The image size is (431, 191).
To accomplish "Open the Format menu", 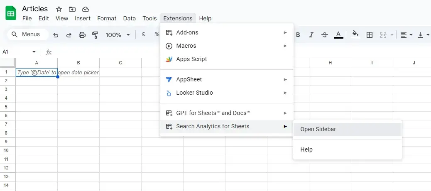I will click(x=107, y=18).
